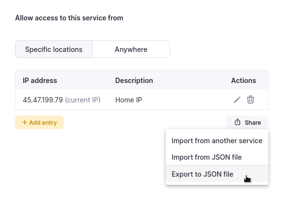Add a new IP entry
This screenshot has width=284, height=199.
39,122
